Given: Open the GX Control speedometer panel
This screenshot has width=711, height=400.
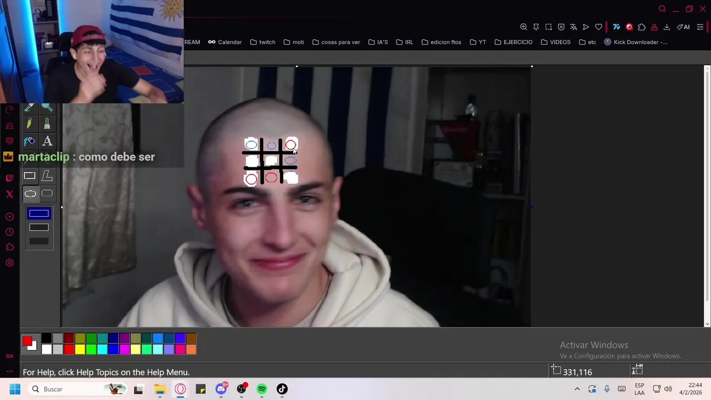Looking at the screenshot, I should (x=9, y=110).
